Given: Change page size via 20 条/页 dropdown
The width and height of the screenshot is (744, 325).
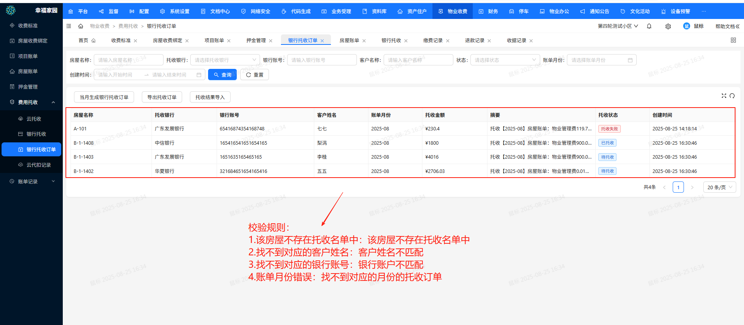Looking at the screenshot, I should pos(719,187).
